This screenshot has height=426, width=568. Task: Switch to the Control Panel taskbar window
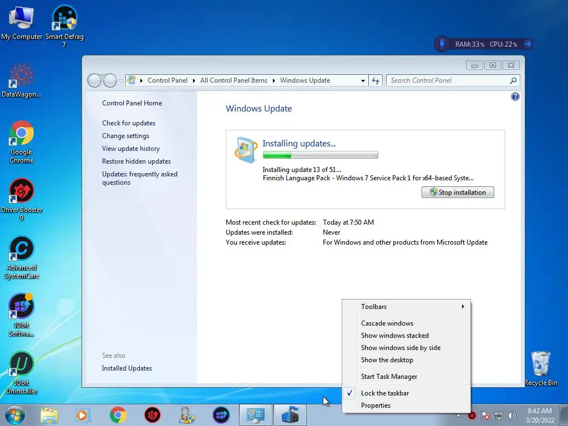[255, 415]
